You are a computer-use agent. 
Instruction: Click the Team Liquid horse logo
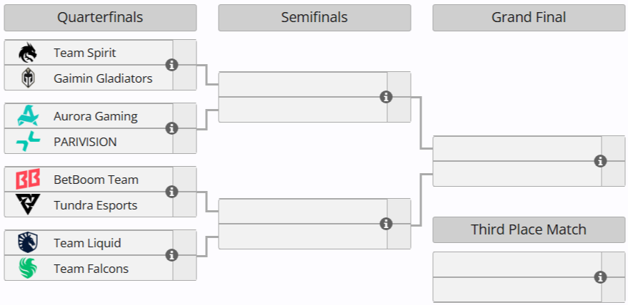coord(28,243)
